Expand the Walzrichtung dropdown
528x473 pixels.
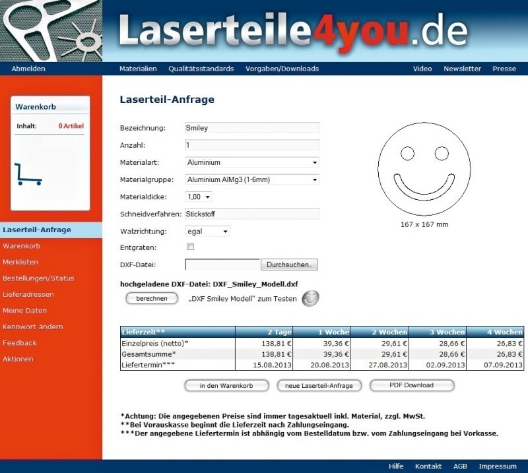(x=207, y=232)
